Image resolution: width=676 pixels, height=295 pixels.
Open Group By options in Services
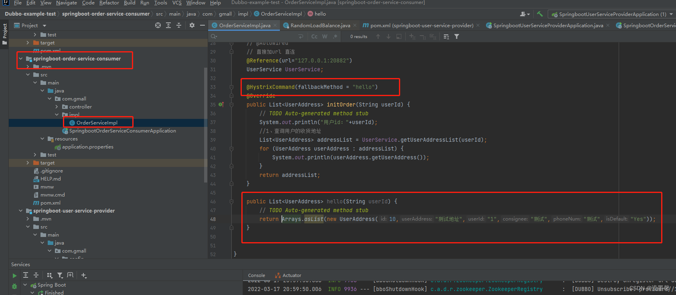(50, 275)
